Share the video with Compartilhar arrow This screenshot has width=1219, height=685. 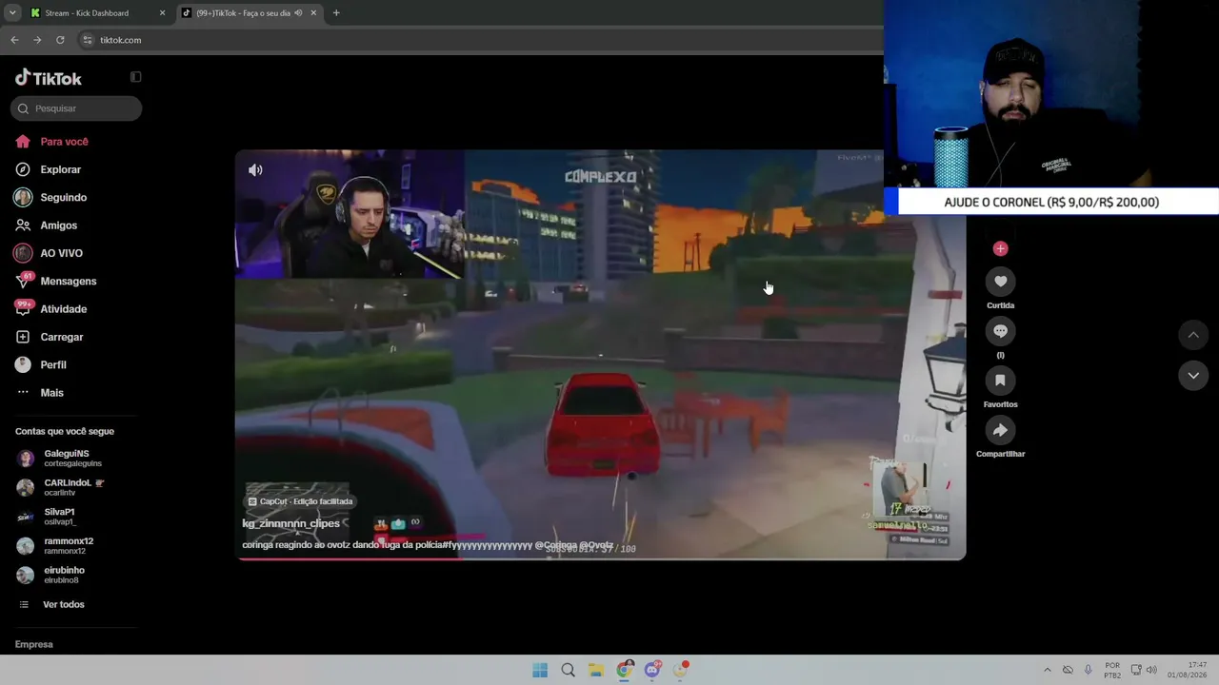point(1000,430)
